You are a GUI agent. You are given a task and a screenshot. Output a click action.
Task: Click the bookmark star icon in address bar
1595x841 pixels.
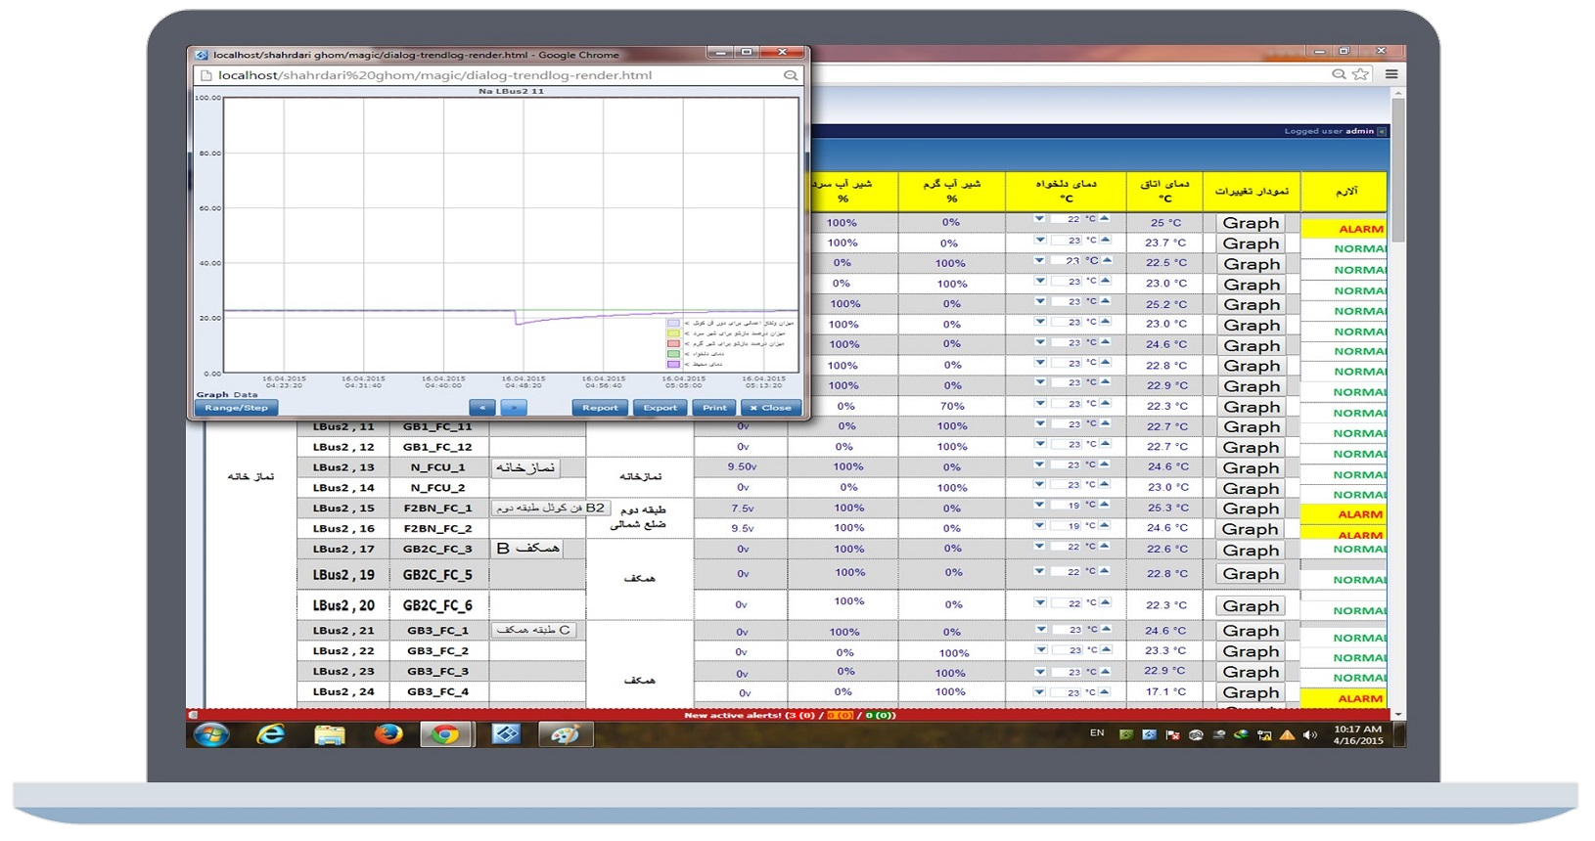(x=1360, y=74)
